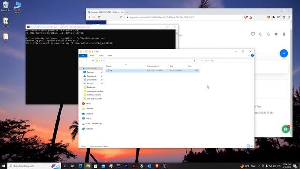This screenshot has height=169, width=300.
Task: Select the Key folder on the desktop
Action: click(6, 38)
